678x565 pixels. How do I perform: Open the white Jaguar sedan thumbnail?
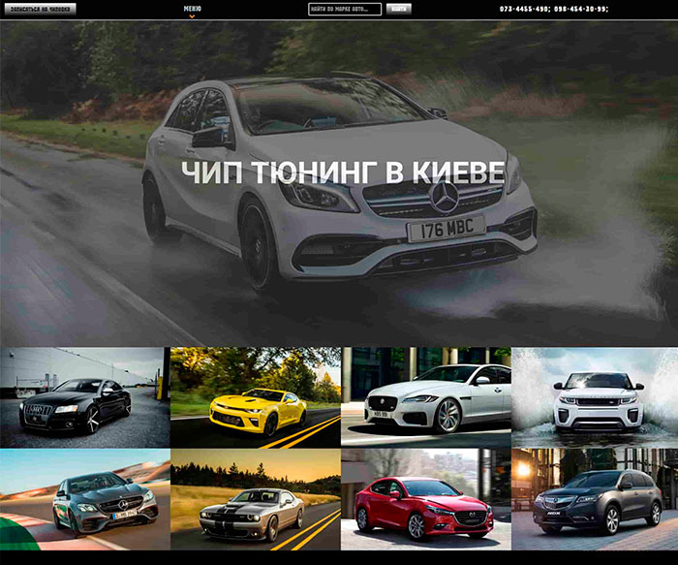426,396
